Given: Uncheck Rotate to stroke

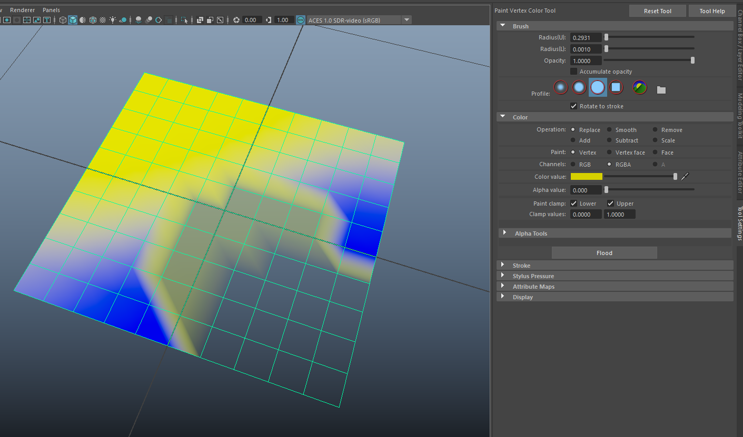Looking at the screenshot, I should [574, 106].
